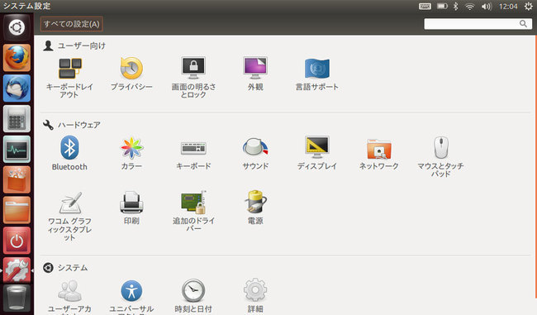The image size is (537, 315).
Task: Click the magnifier icon in search box
Action: pyautogui.click(x=523, y=24)
